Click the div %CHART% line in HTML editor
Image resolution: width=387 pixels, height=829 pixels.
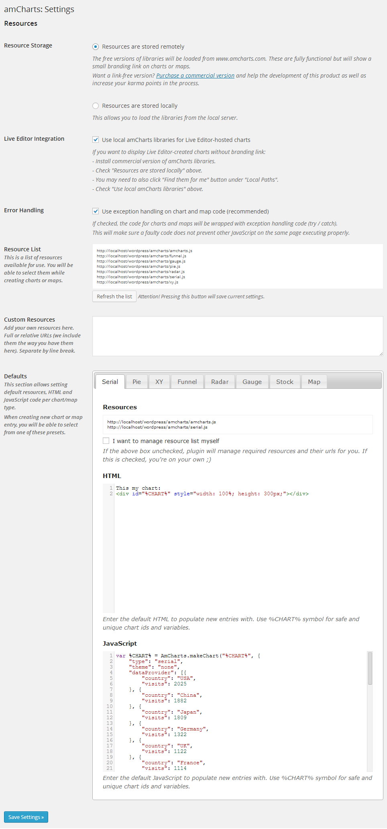pos(212,494)
